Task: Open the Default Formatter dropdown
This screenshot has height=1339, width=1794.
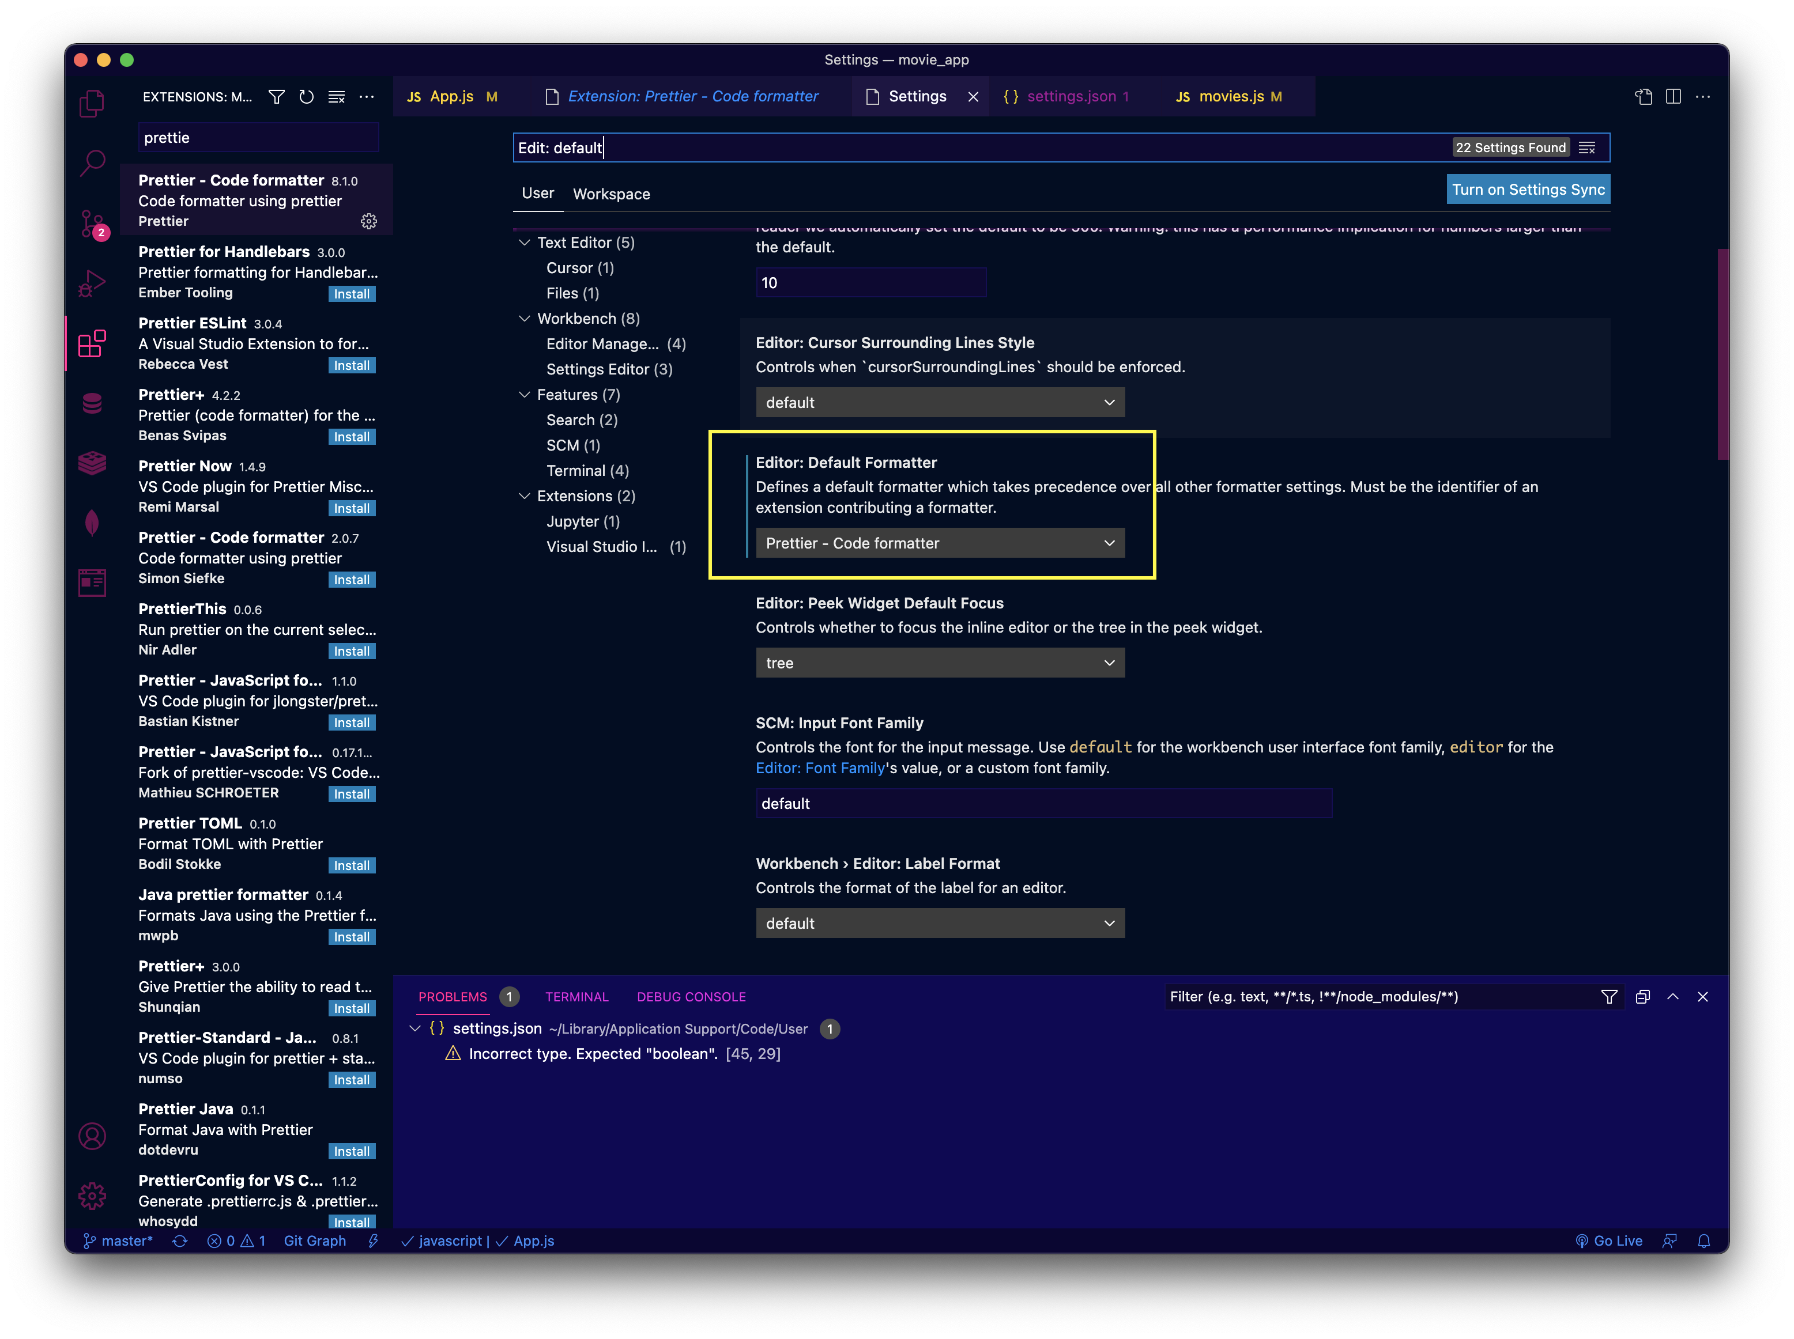Action: (x=939, y=543)
